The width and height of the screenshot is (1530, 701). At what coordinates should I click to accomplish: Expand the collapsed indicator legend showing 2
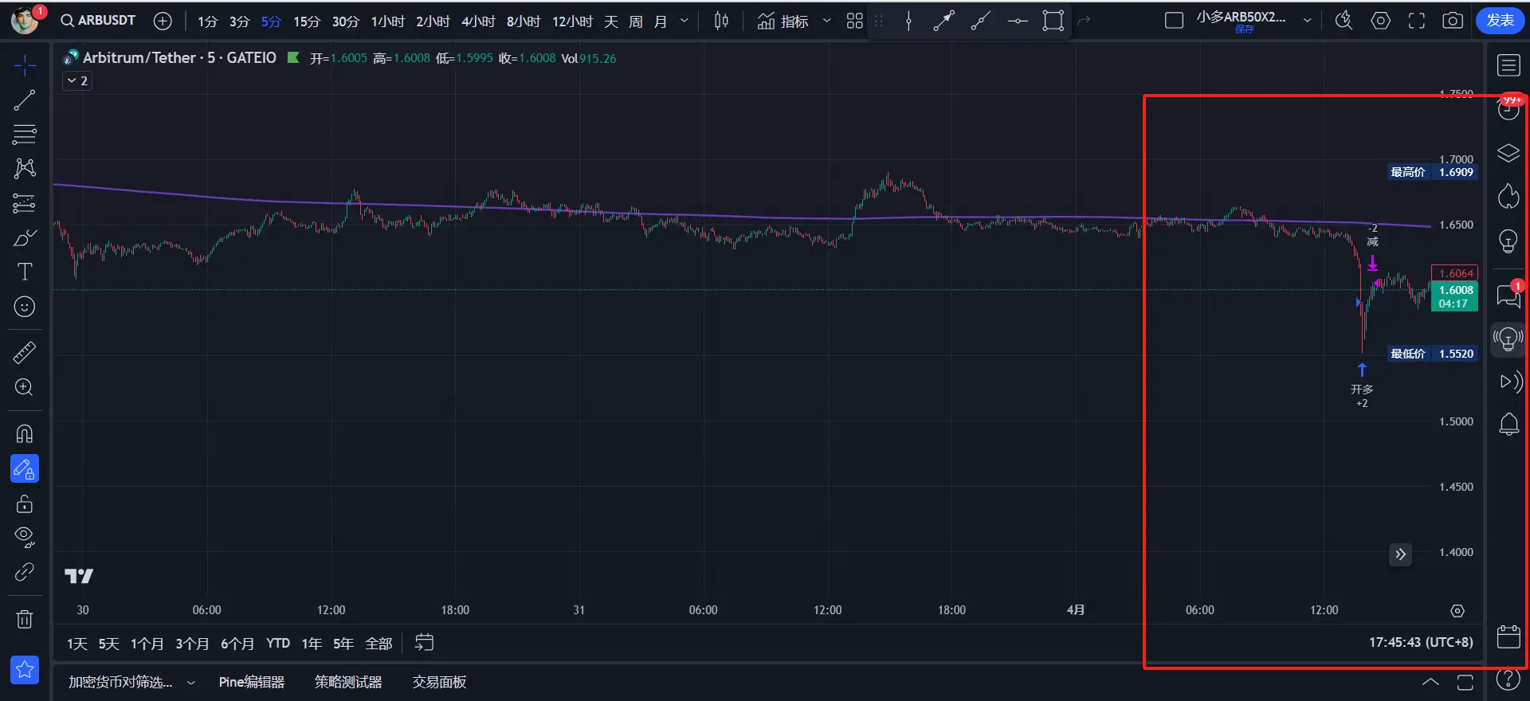click(77, 81)
